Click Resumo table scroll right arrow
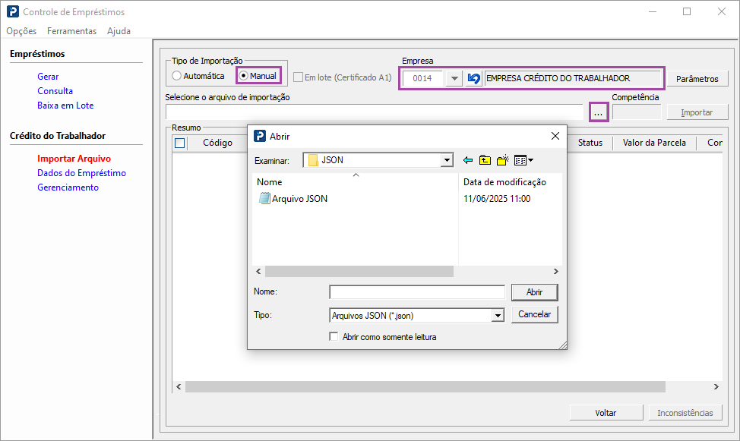 [x=716, y=387]
